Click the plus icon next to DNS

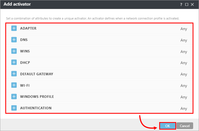[x=14, y=40]
